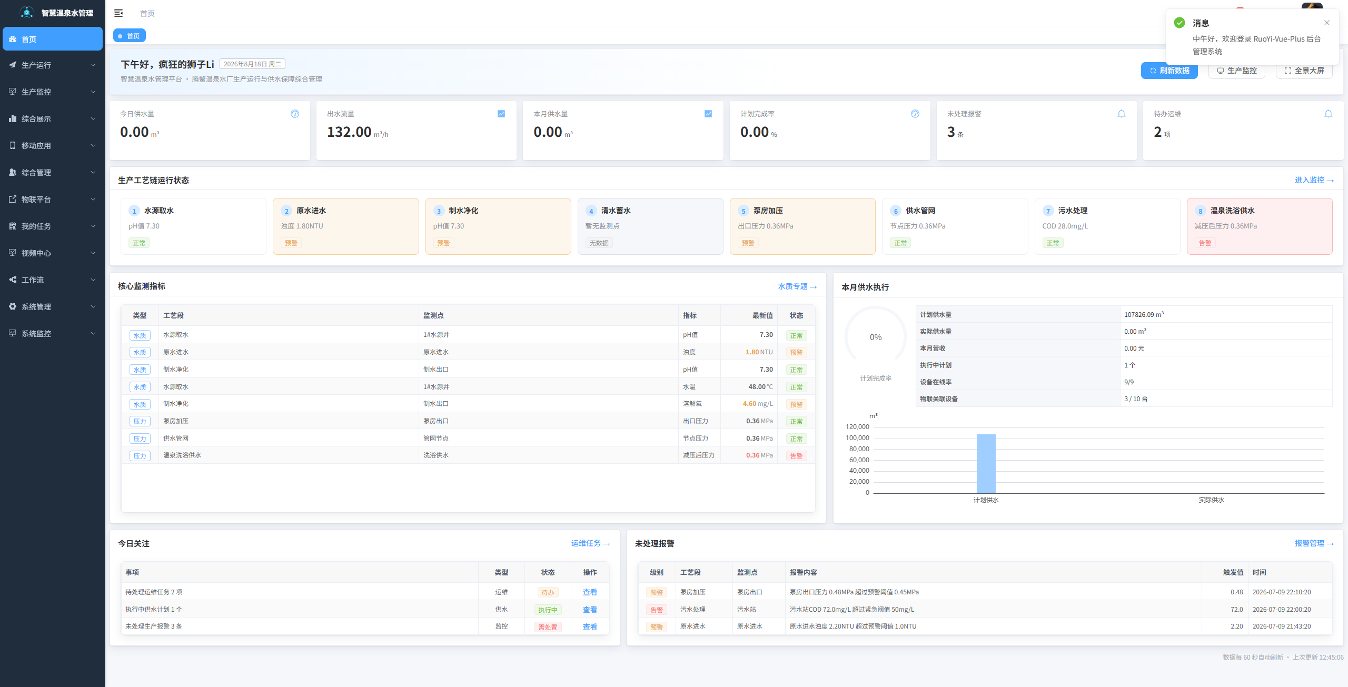This screenshot has width=1348, height=687.
Task: Expand 系统管理 sidebar menu
Action: pos(53,307)
